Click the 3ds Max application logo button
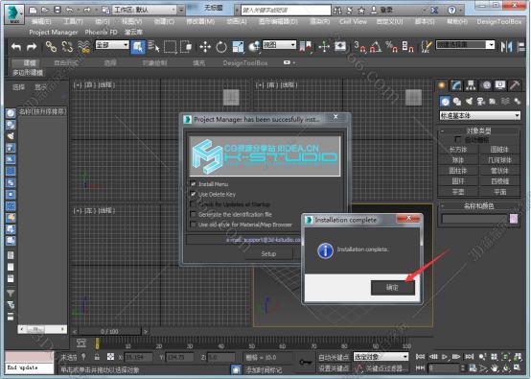Viewport: 531px width, 379px height. click(14, 14)
